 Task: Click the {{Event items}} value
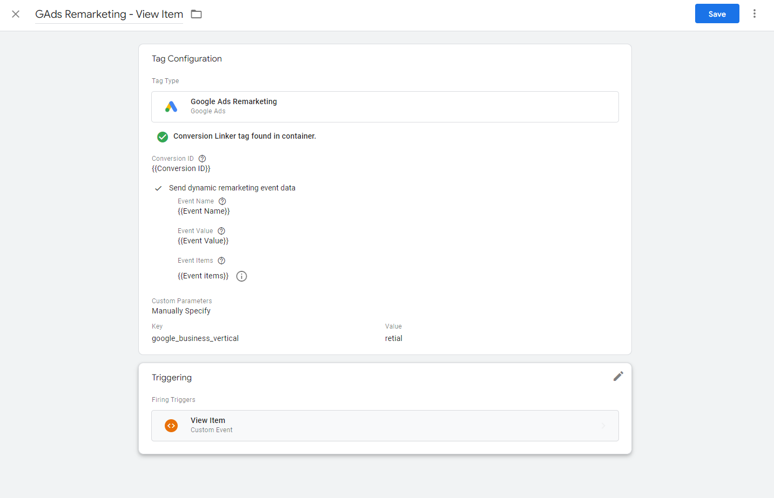point(203,276)
